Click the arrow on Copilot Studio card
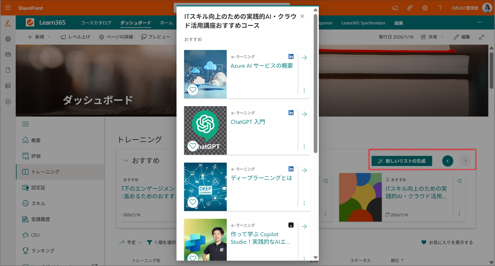Image resolution: width=495 pixels, height=266 pixels. (x=304, y=226)
